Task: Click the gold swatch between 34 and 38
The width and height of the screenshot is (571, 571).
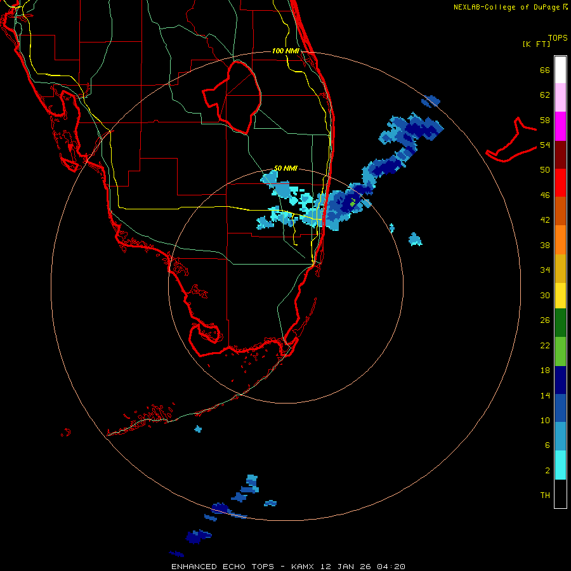Action: (x=560, y=269)
